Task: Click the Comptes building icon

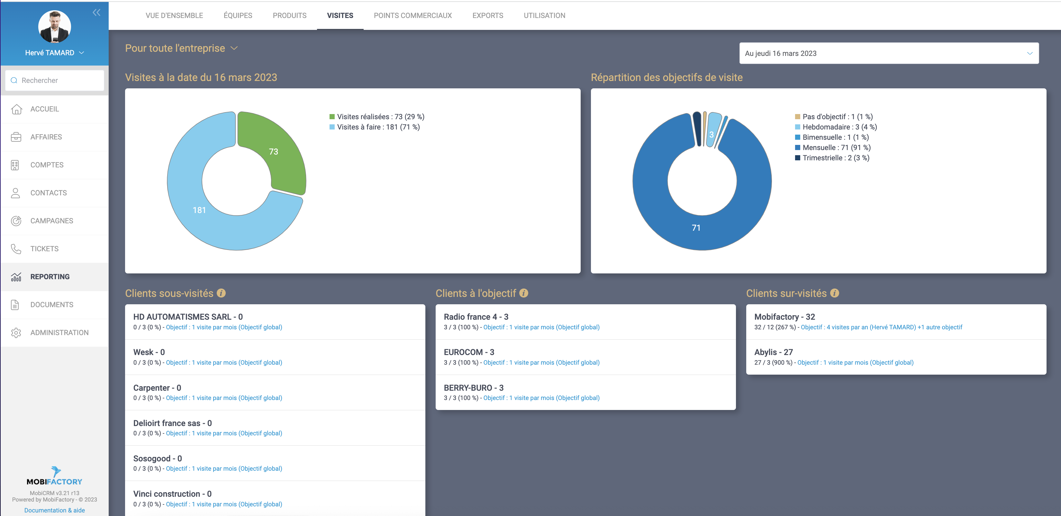Action: pyautogui.click(x=15, y=165)
